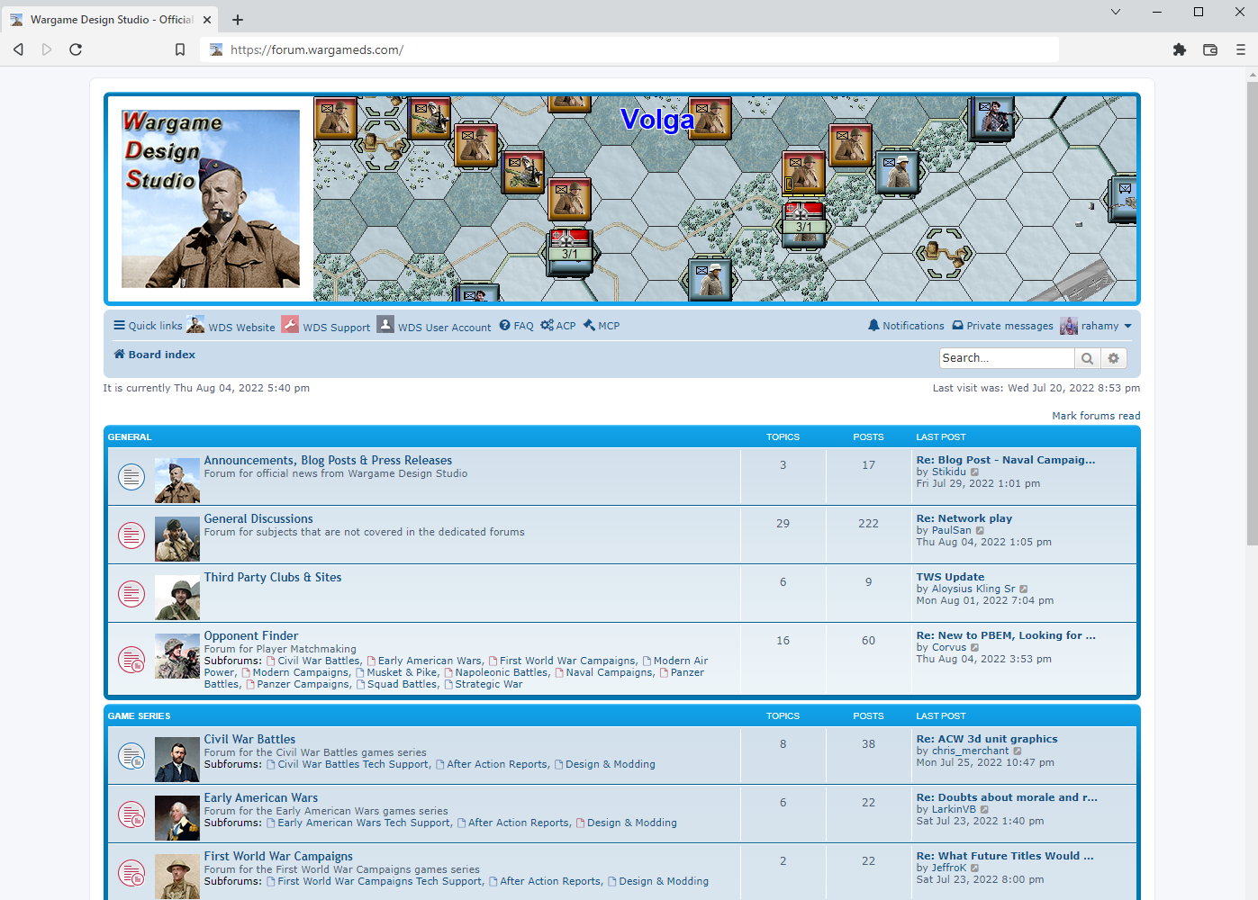Open the FAQ menu link
1258x900 pixels.
click(x=523, y=326)
